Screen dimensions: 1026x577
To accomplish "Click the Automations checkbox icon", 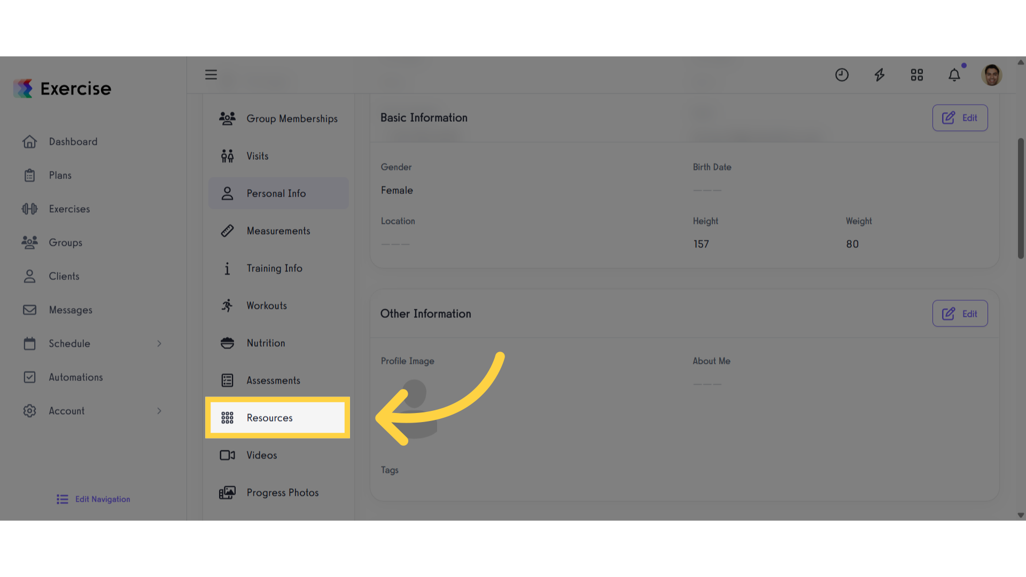I will point(30,377).
